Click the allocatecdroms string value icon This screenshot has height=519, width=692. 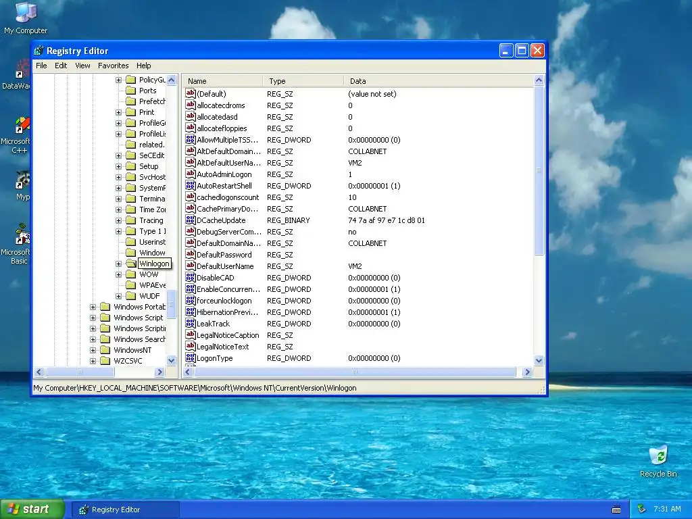[x=190, y=105]
